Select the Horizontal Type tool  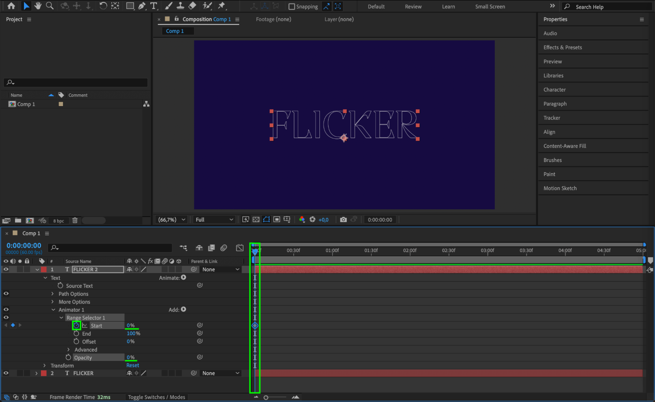click(153, 6)
